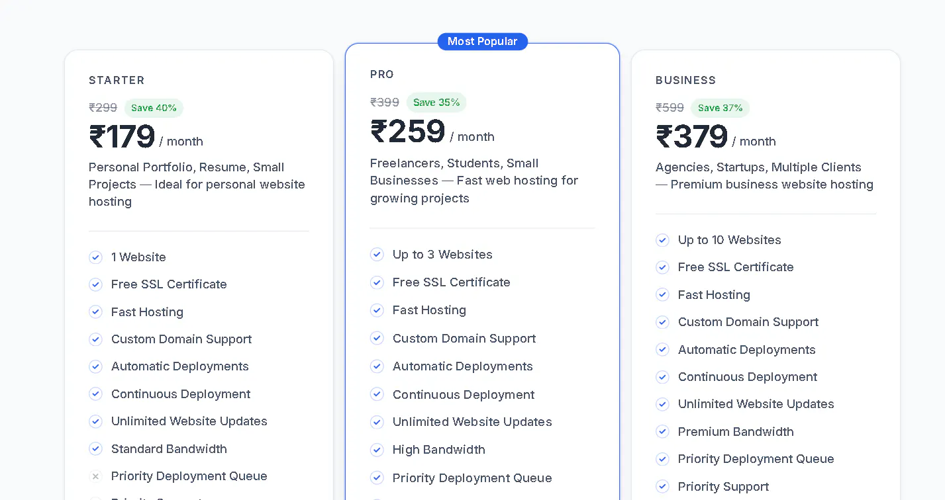
Task: Click the Pro 'Save 35%' badge
Action: 436,103
